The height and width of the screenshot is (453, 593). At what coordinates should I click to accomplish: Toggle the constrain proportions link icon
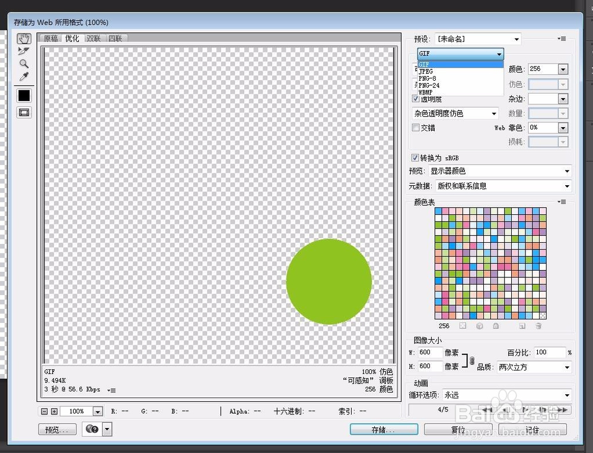click(472, 360)
